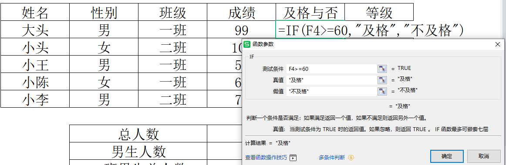The image size is (506, 165).
Task: Select 小头's gender cell 女
Action: click(104, 47)
